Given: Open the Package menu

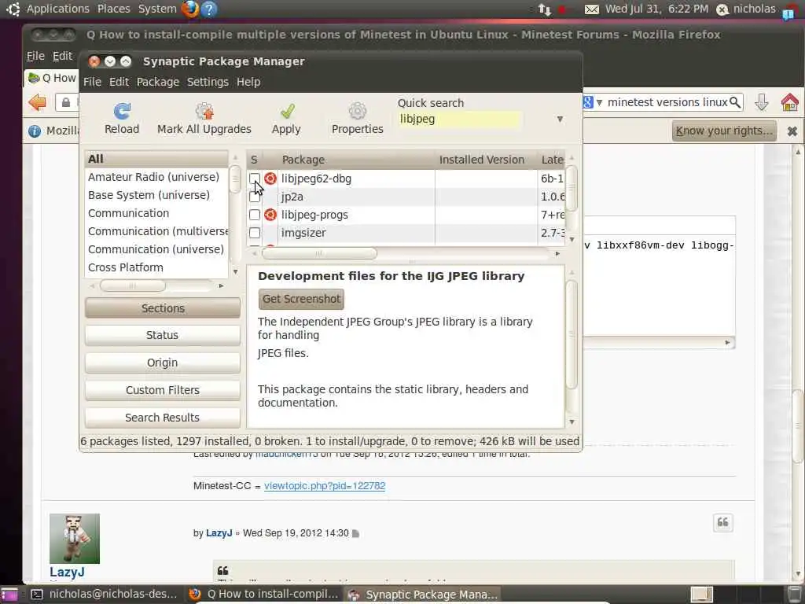Looking at the screenshot, I should (x=158, y=82).
